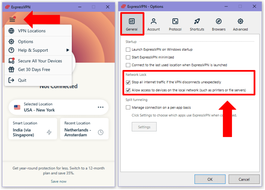The width and height of the screenshot is (265, 190).
Task: Open Options from the hamburger menu
Action: coord(38,41)
